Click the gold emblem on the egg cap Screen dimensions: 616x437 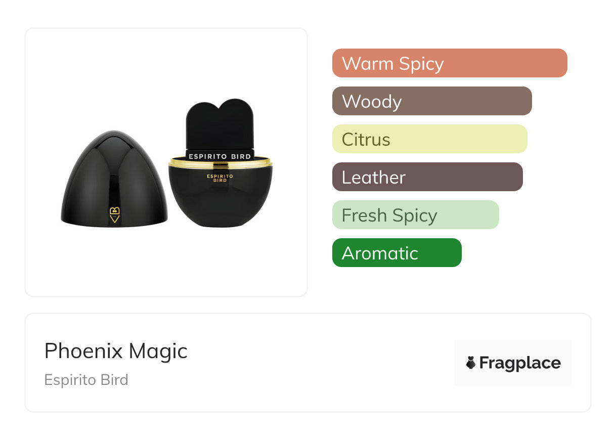(x=115, y=211)
